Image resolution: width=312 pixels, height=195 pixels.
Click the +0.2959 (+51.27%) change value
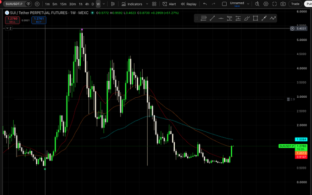tap(165, 13)
